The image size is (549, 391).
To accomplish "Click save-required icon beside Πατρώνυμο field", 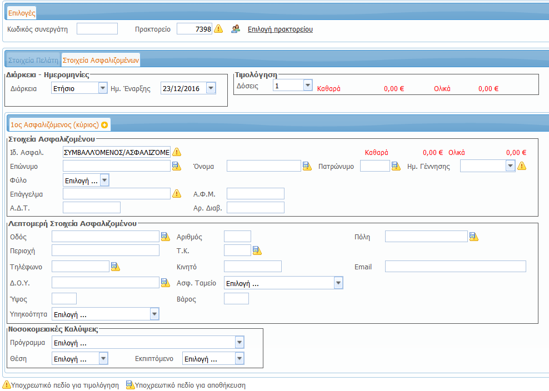I will click(x=396, y=166).
